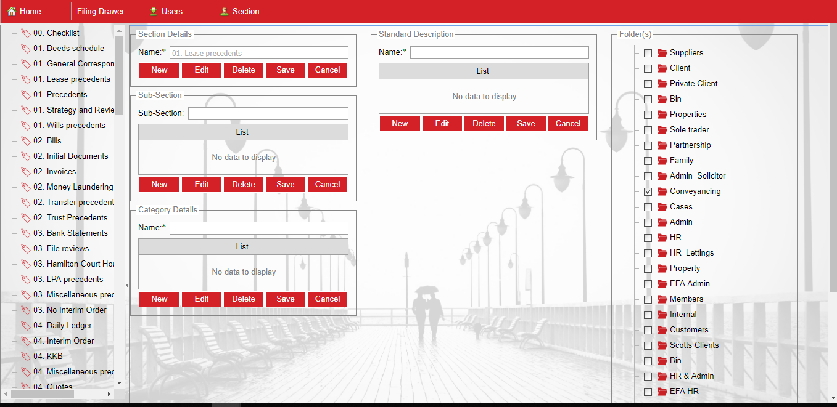Select 02. Money Laundering tree row

(73, 187)
